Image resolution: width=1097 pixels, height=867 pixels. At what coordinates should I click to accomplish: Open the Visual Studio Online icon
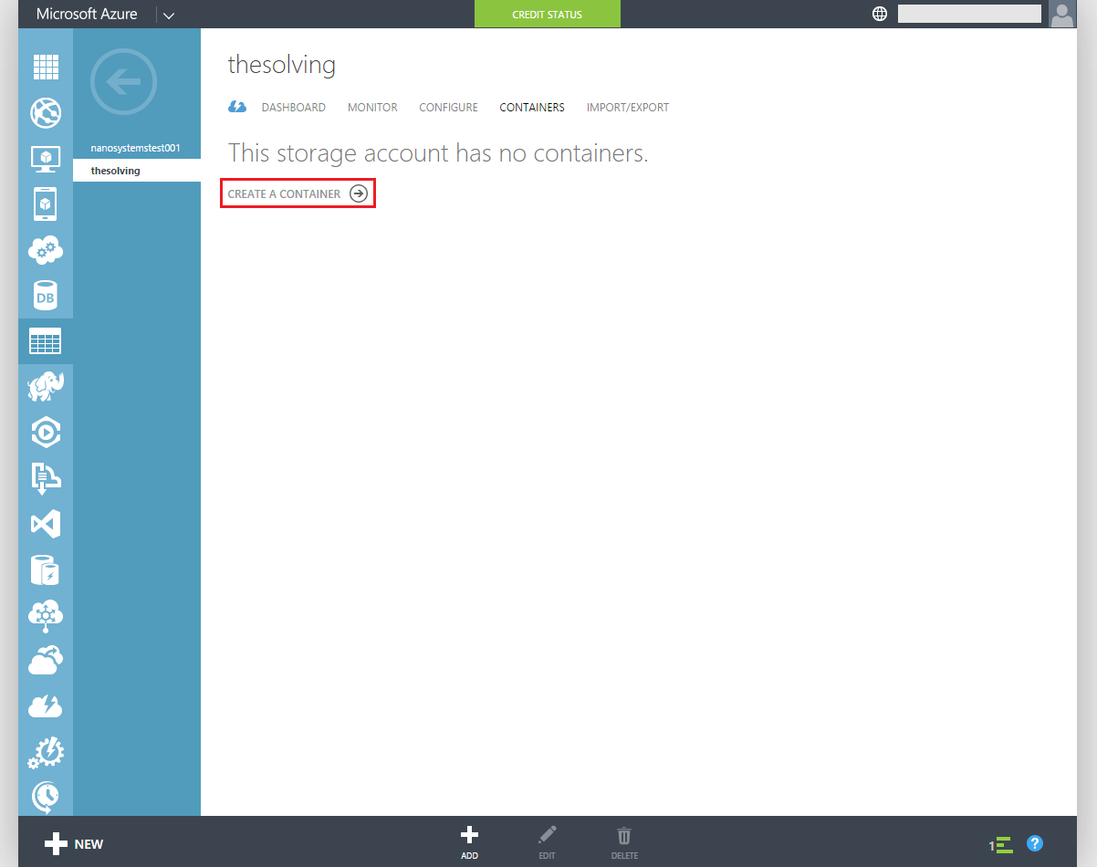pos(46,524)
